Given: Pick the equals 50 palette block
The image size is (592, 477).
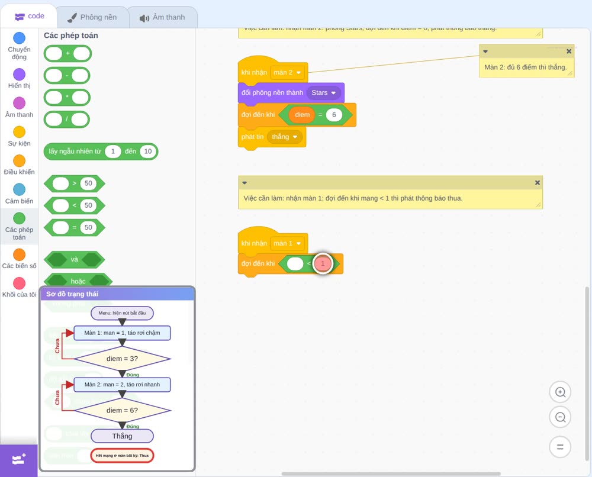Looking at the screenshot, I should tap(75, 228).
